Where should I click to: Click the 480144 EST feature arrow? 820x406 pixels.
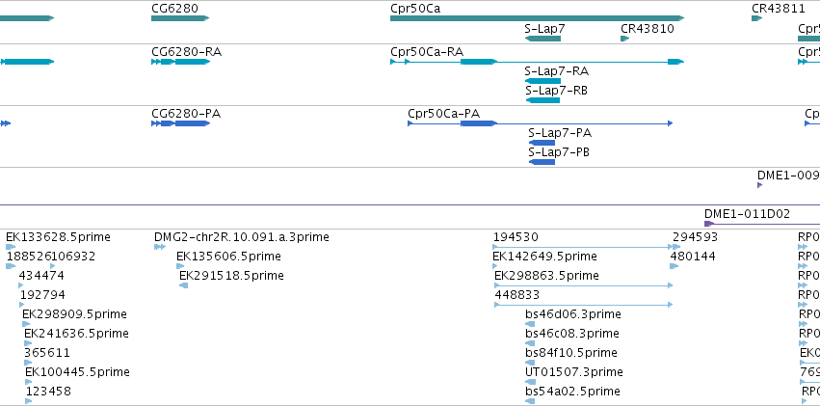click(675, 266)
